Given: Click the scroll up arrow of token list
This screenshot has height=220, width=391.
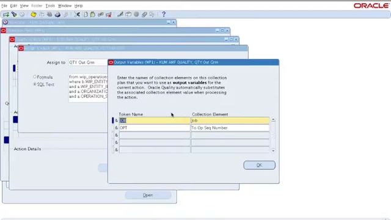Looking at the screenshot, I should click(x=273, y=120).
